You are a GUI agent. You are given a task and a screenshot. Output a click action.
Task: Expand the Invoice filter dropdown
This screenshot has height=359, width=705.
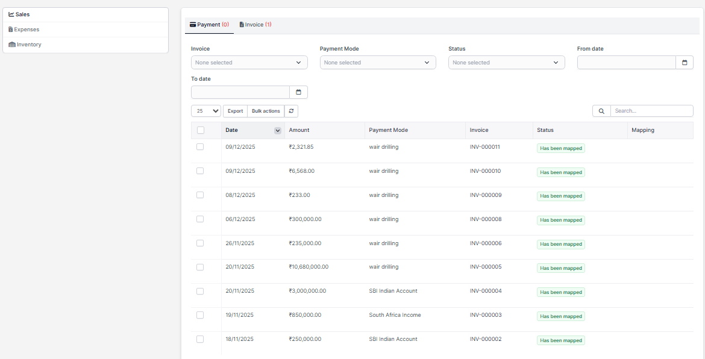(249, 63)
